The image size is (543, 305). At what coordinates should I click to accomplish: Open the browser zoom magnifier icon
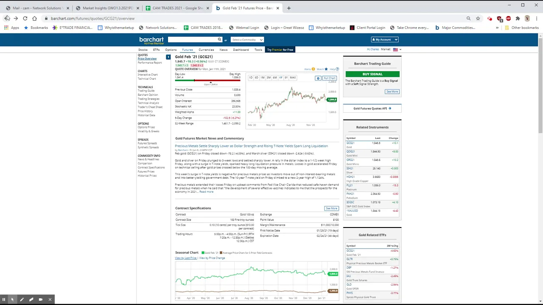point(468,18)
